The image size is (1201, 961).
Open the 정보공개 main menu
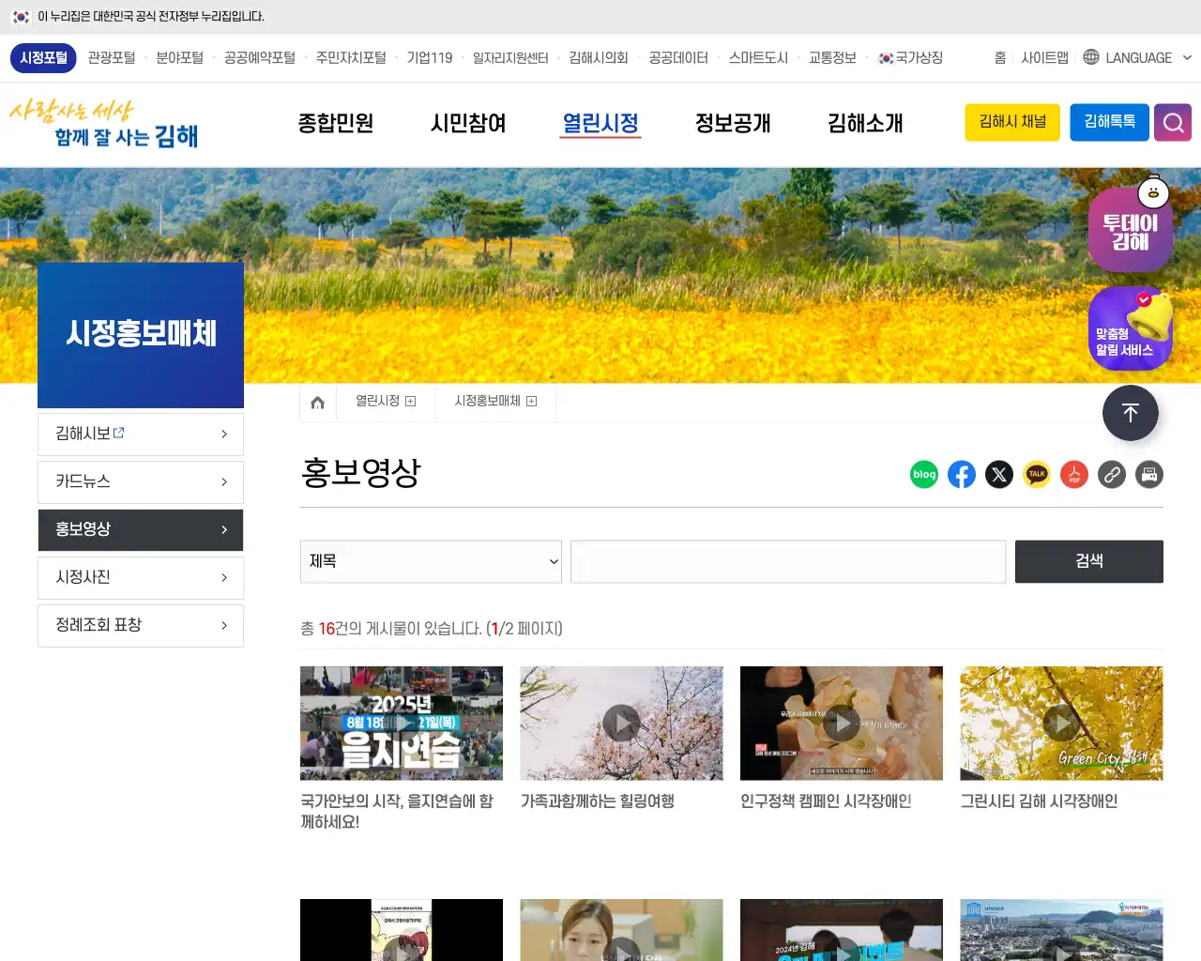[x=733, y=123]
